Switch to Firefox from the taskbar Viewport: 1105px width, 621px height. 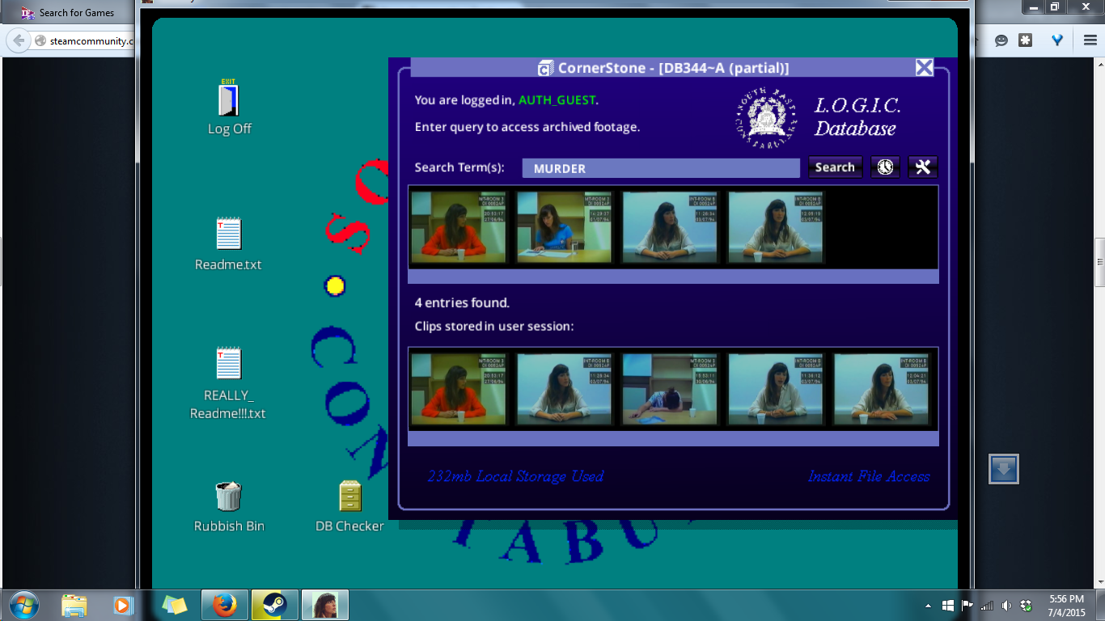224,605
